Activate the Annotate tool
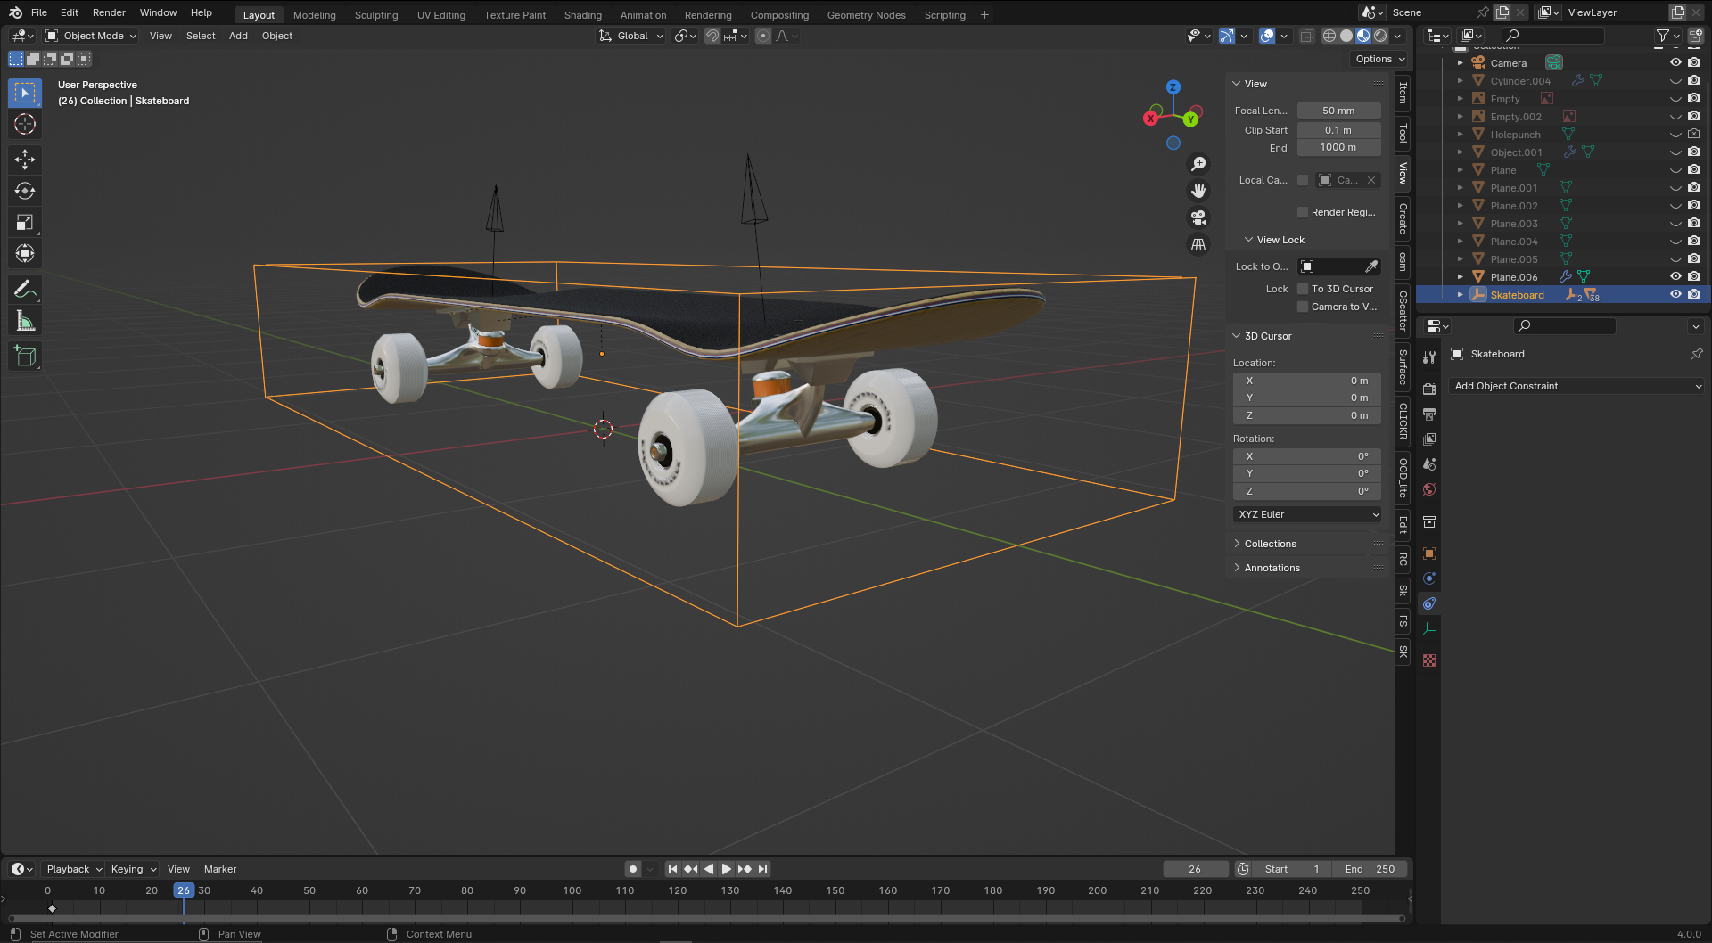The image size is (1712, 943). [25, 290]
